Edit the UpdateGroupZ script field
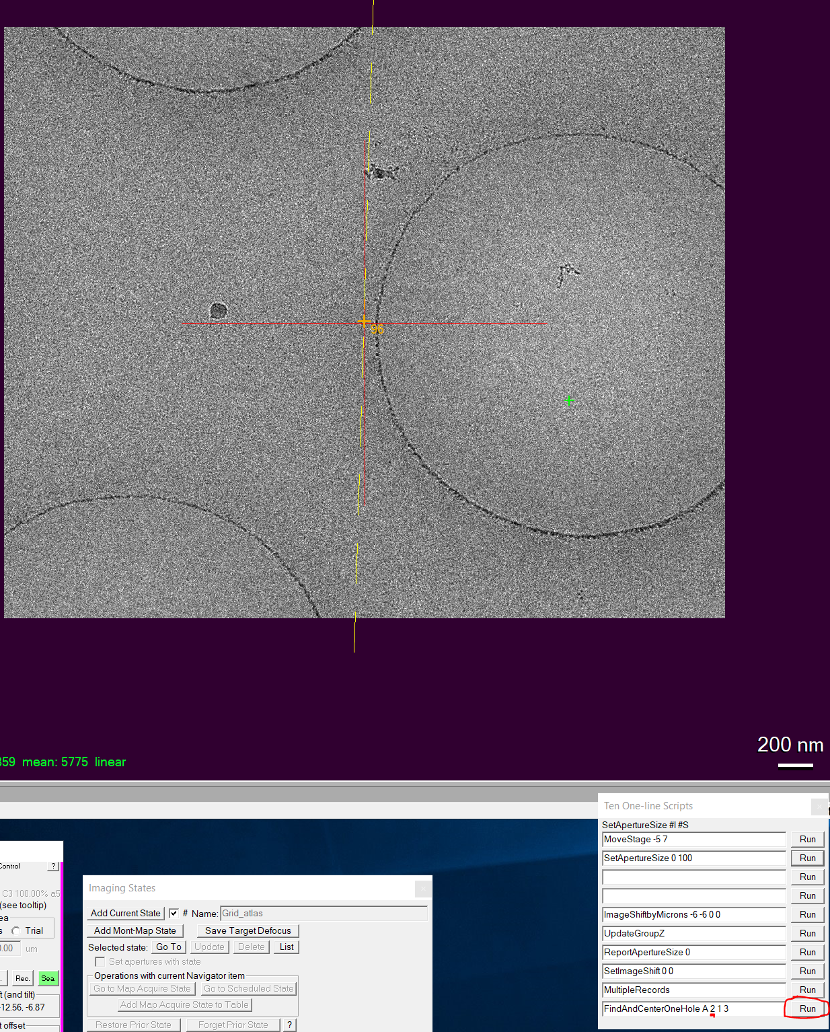 coord(693,933)
